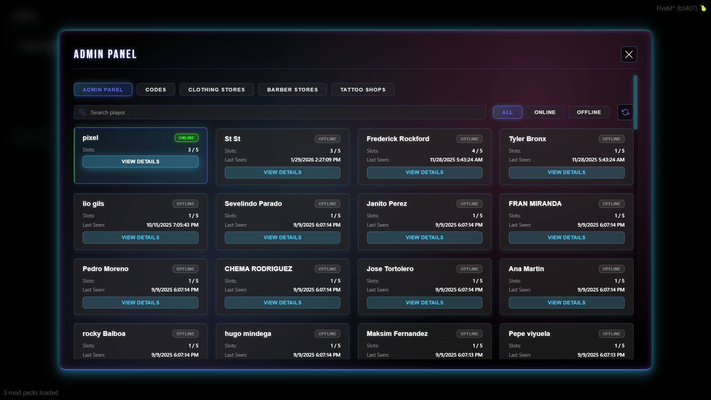
Task: Click the FiveM* (b3407) version label
Action: pyautogui.click(x=677, y=8)
